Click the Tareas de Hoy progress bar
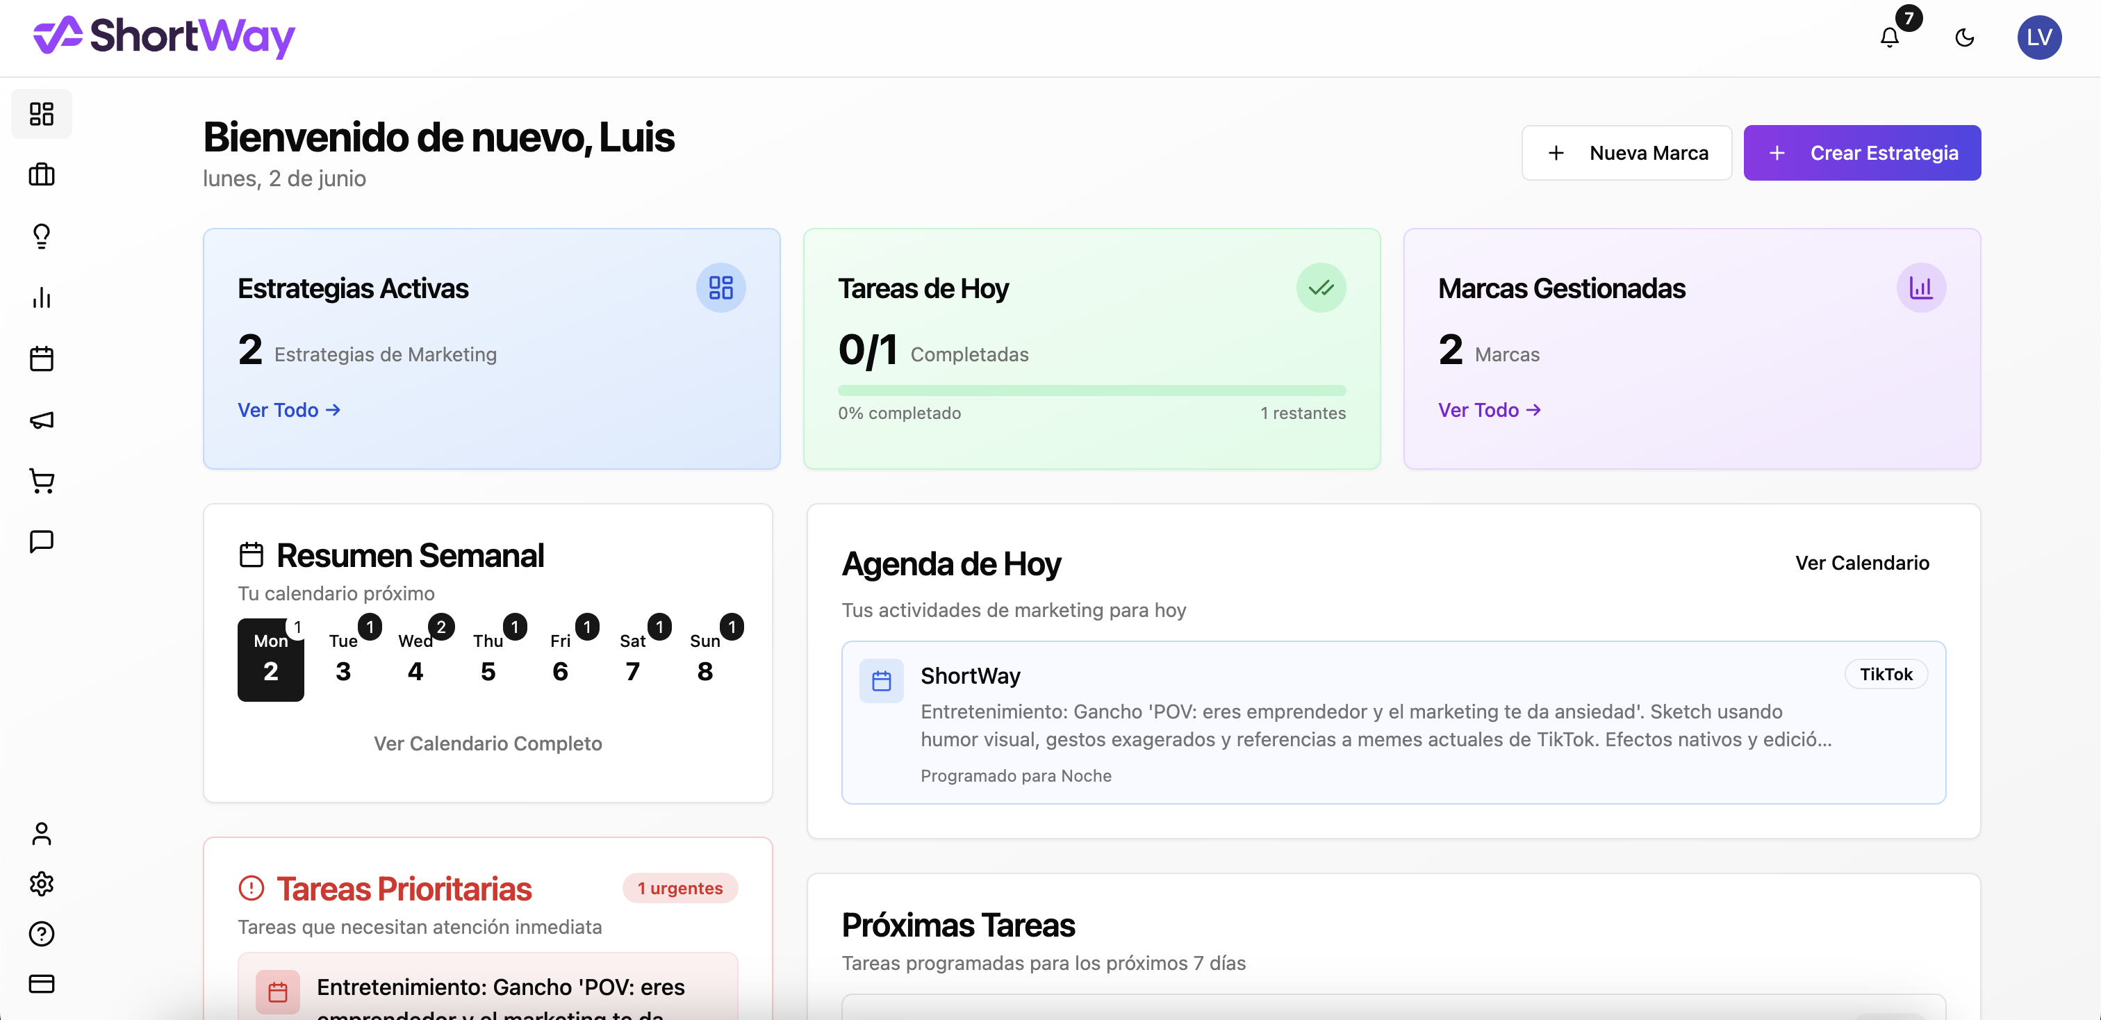Image resolution: width=2101 pixels, height=1020 pixels. click(1092, 390)
